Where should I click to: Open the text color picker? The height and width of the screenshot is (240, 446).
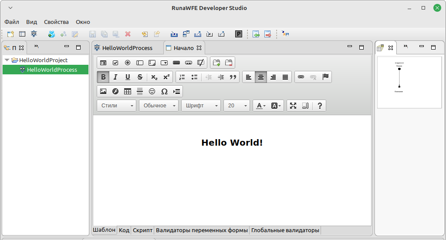tap(260, 106)
